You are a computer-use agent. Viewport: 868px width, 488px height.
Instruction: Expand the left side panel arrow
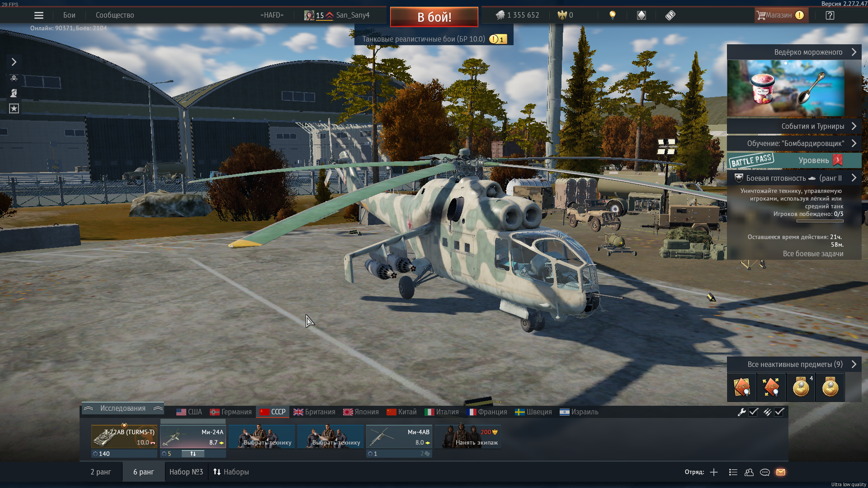pos(14,62)
